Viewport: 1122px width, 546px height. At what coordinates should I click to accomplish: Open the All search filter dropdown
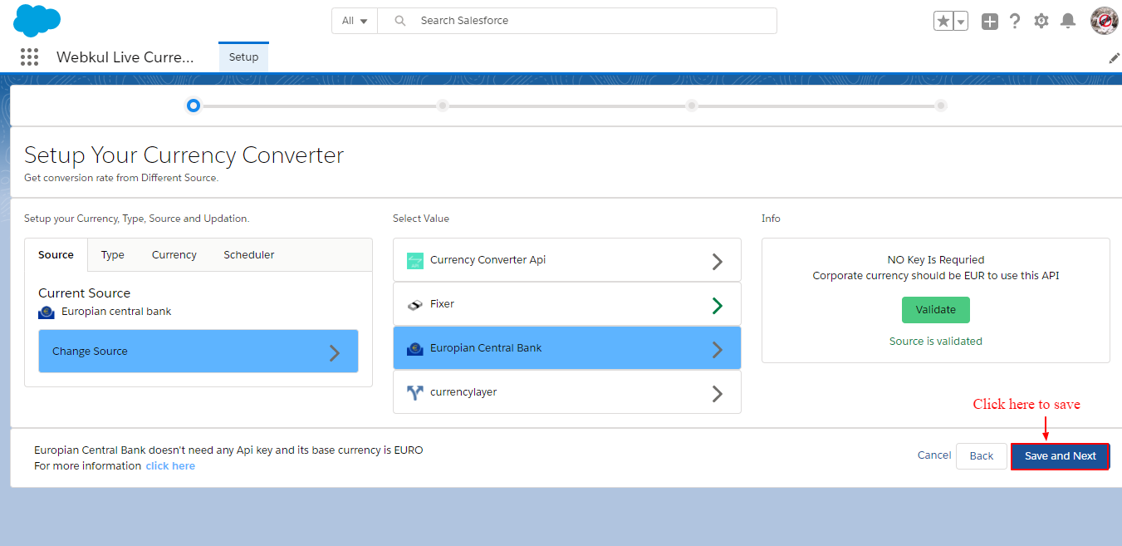[x=355, y=20]
